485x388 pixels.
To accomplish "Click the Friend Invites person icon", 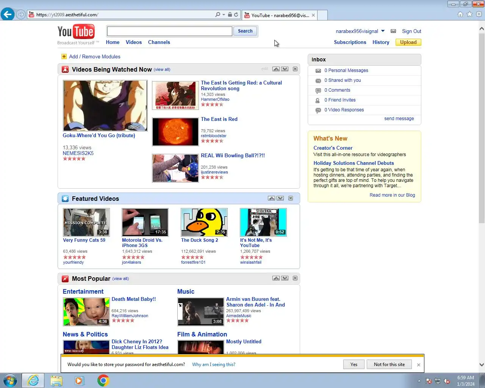I will click(318, 100).
